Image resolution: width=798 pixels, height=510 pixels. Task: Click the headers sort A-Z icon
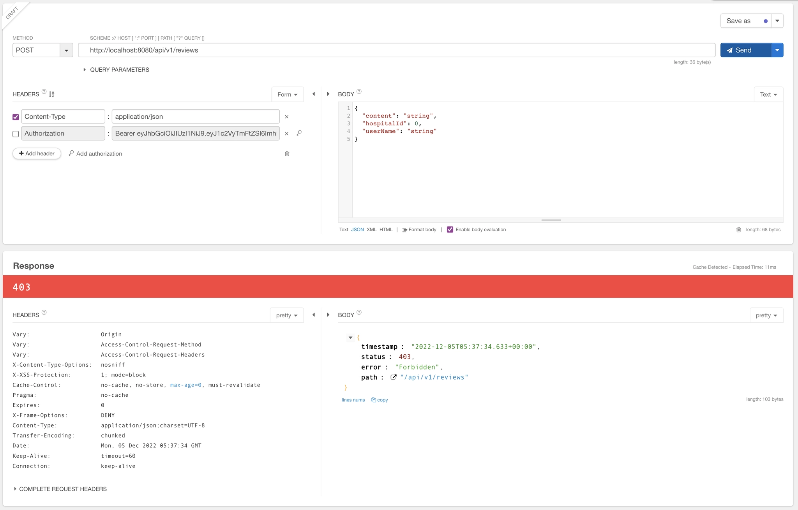click(x=51, y=94)
